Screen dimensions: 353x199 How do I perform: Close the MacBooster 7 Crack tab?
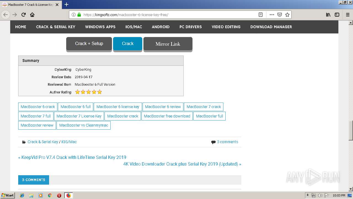point(57,5)
